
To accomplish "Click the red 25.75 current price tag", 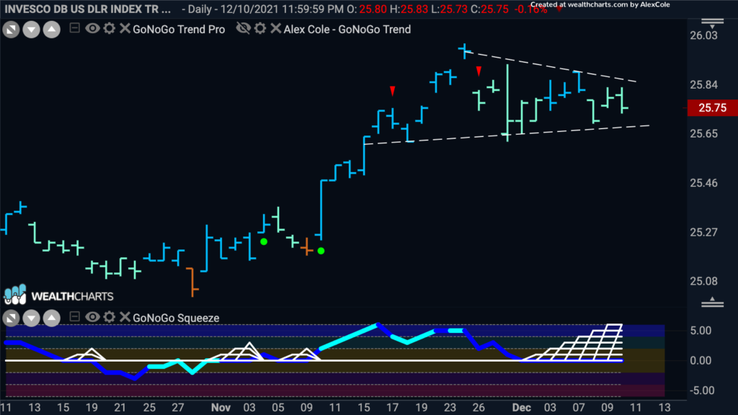I will click(712, 108).
